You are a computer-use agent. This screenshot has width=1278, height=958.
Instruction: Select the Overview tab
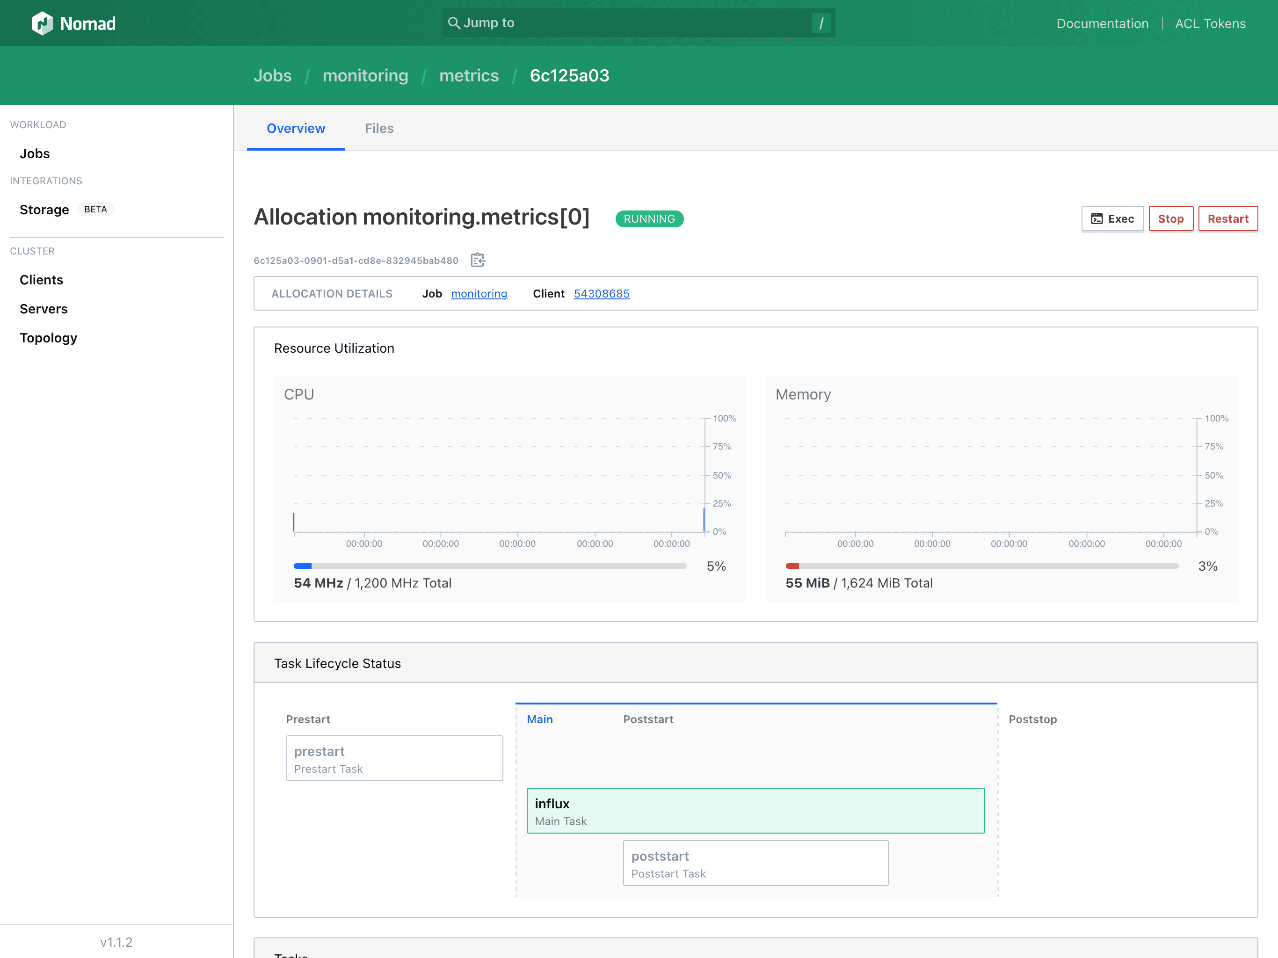(296, 128)
